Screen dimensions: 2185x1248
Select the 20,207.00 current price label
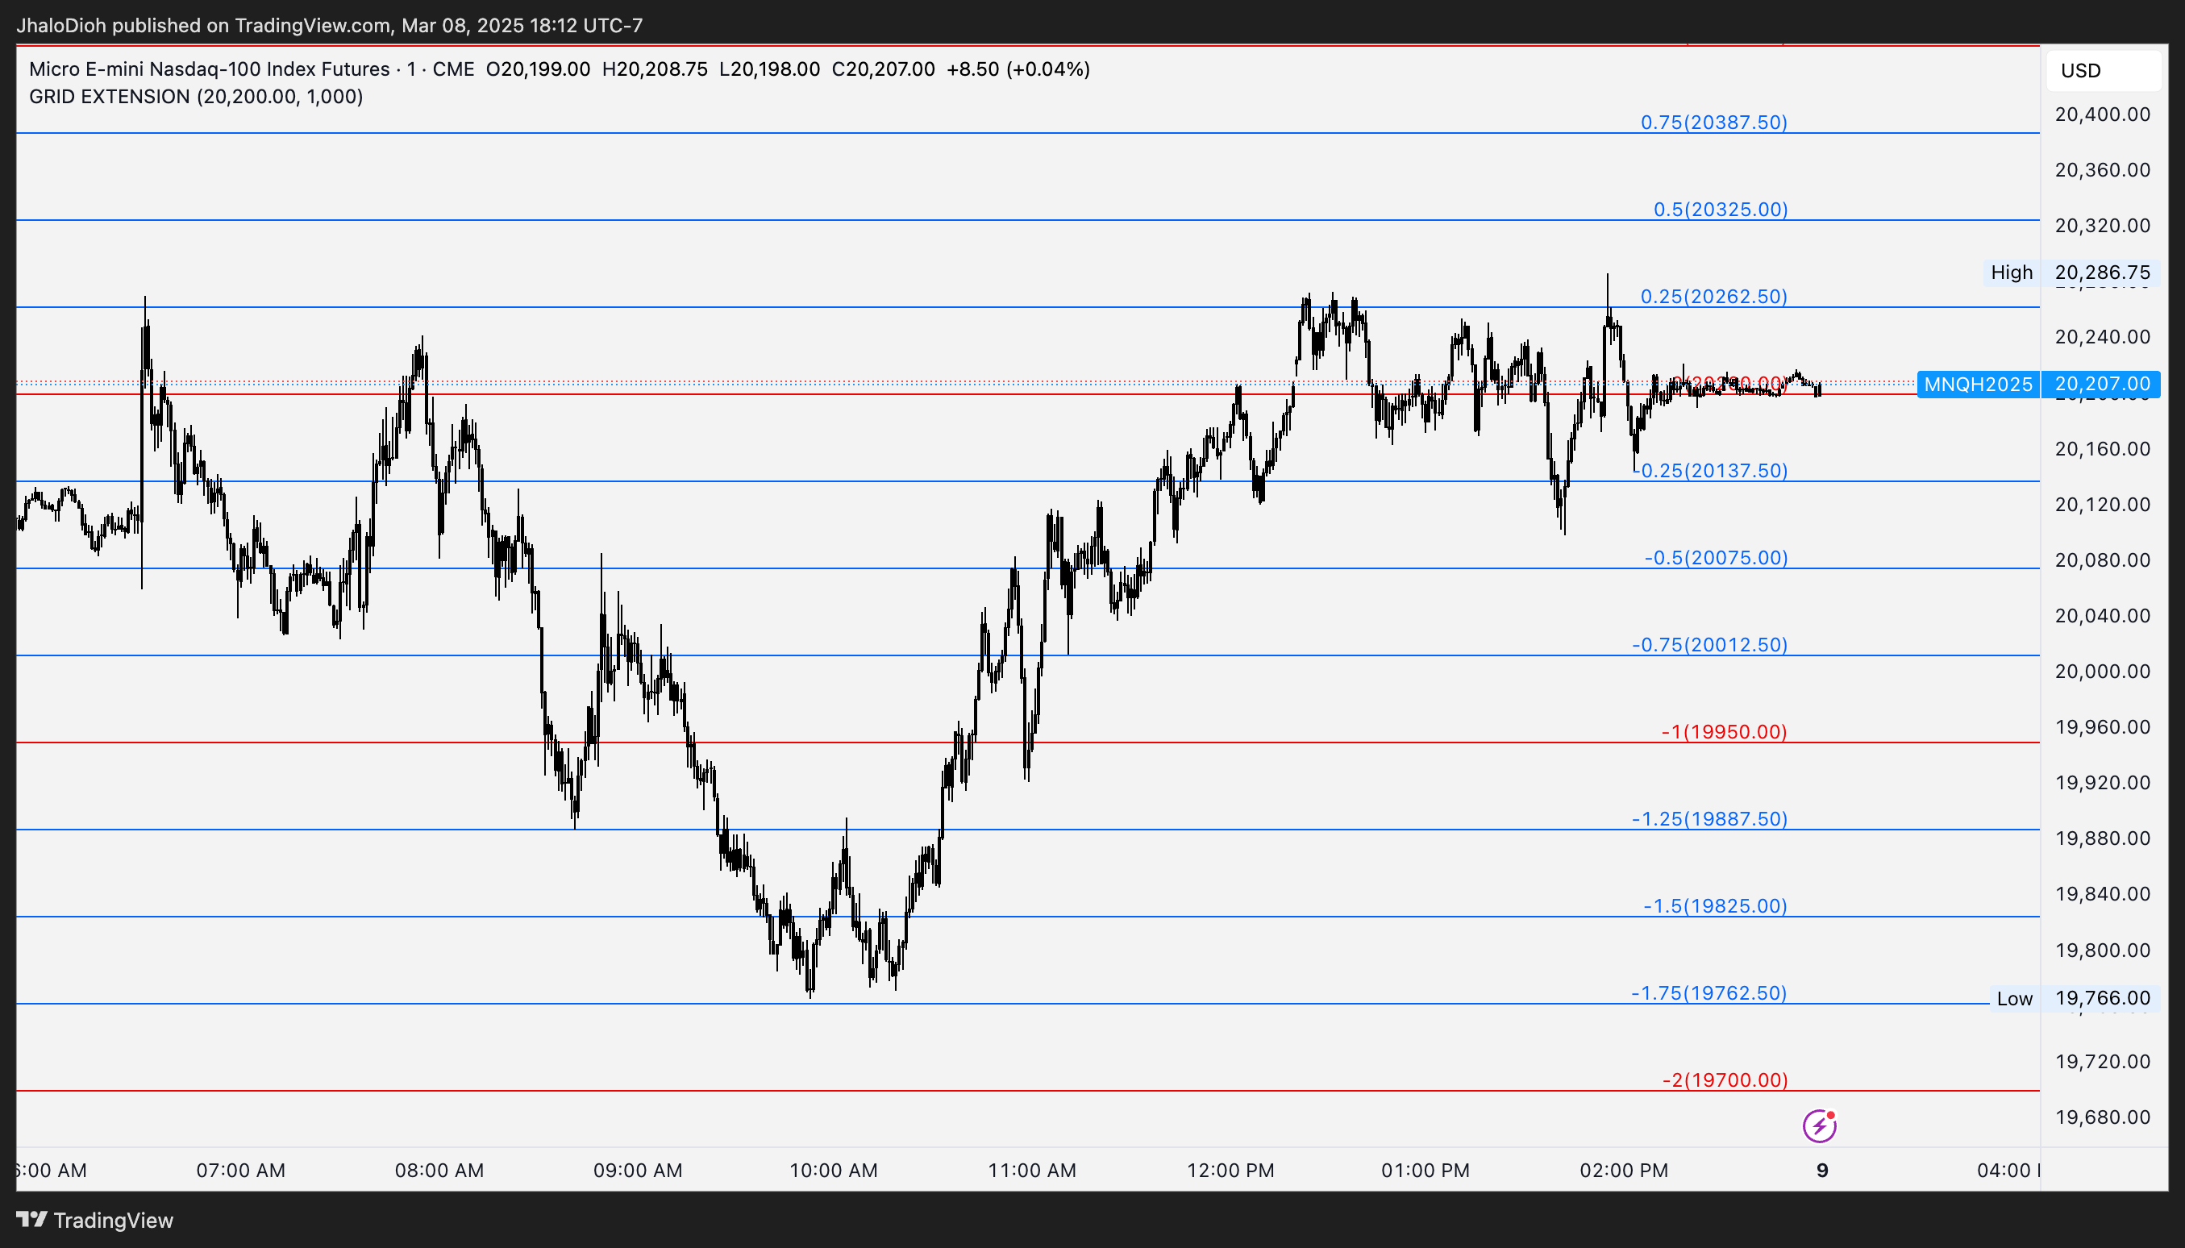2102,384
